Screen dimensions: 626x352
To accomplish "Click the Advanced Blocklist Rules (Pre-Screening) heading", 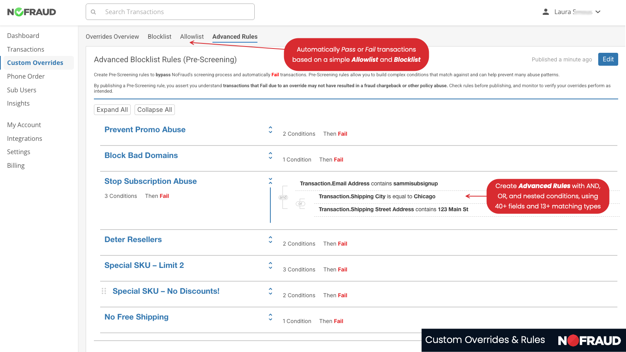I will pyautogui.click(x=165, y=59).
